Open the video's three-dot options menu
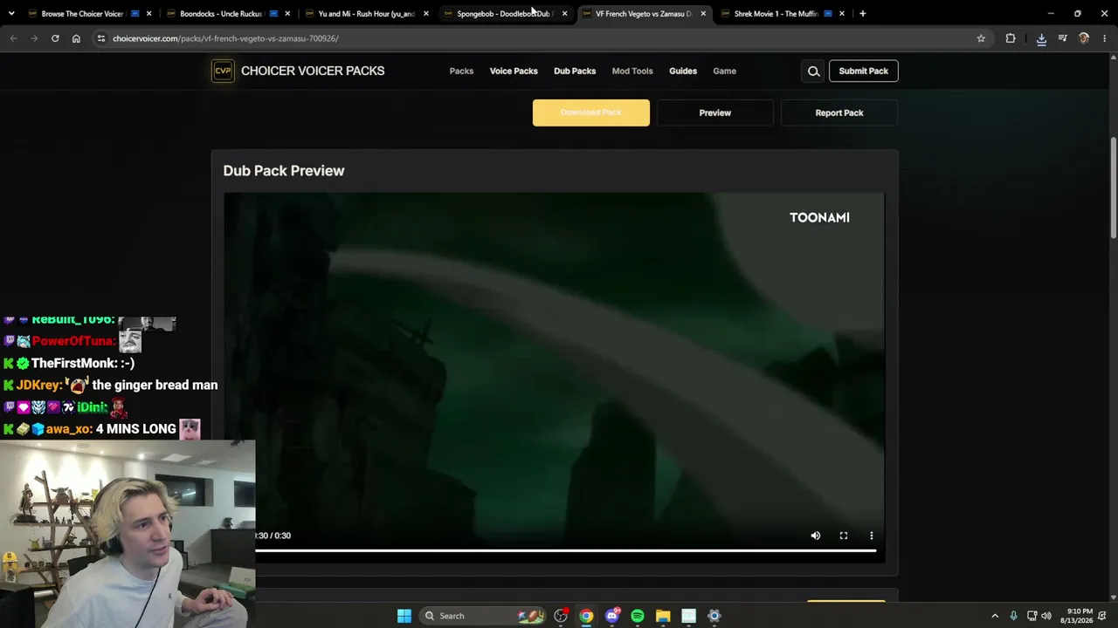Screen dimensions: 1118x628 871,536
